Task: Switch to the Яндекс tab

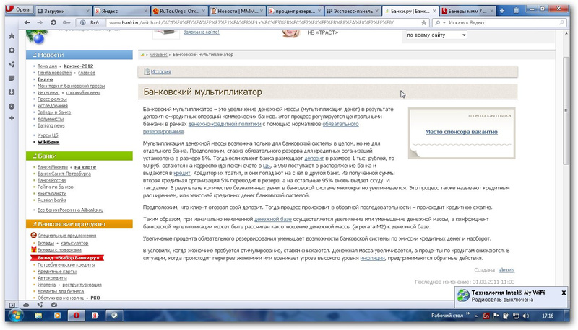Action: (x=121, y=11)
